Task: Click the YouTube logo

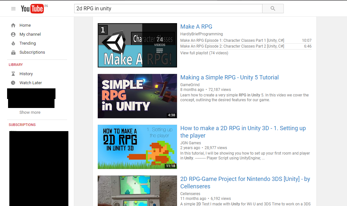Action: pyautogui.click(x=32, y=9)
